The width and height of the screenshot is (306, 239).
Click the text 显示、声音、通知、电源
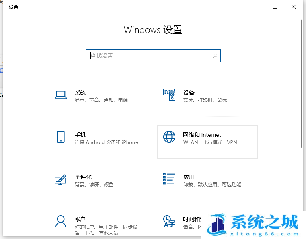(101, 100)
